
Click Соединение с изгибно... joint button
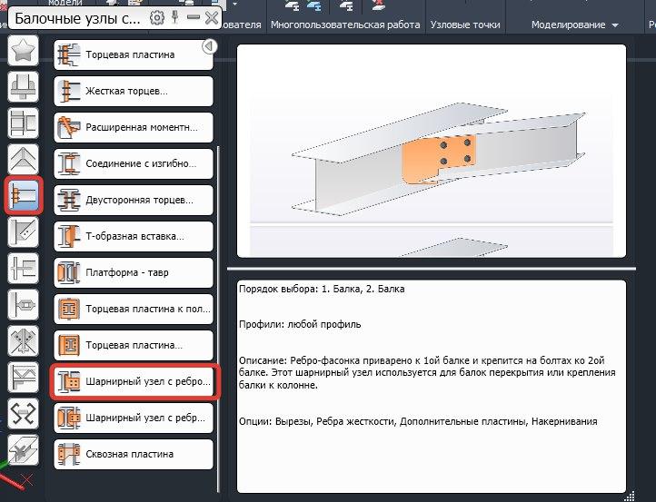[134, 163]
